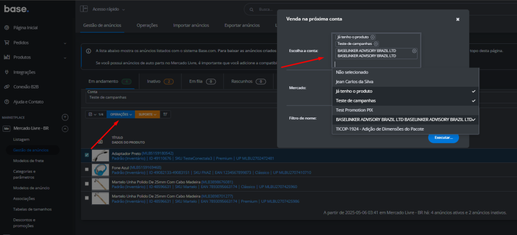Click the info icon in notice banner
Viewport: 517px width, 235px height.
coord(88,51)
